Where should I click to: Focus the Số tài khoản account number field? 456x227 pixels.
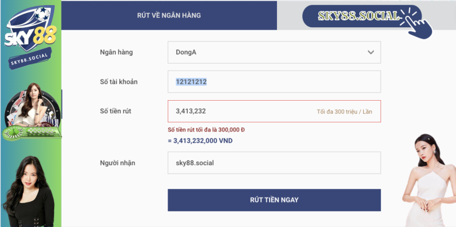point(274,81)
